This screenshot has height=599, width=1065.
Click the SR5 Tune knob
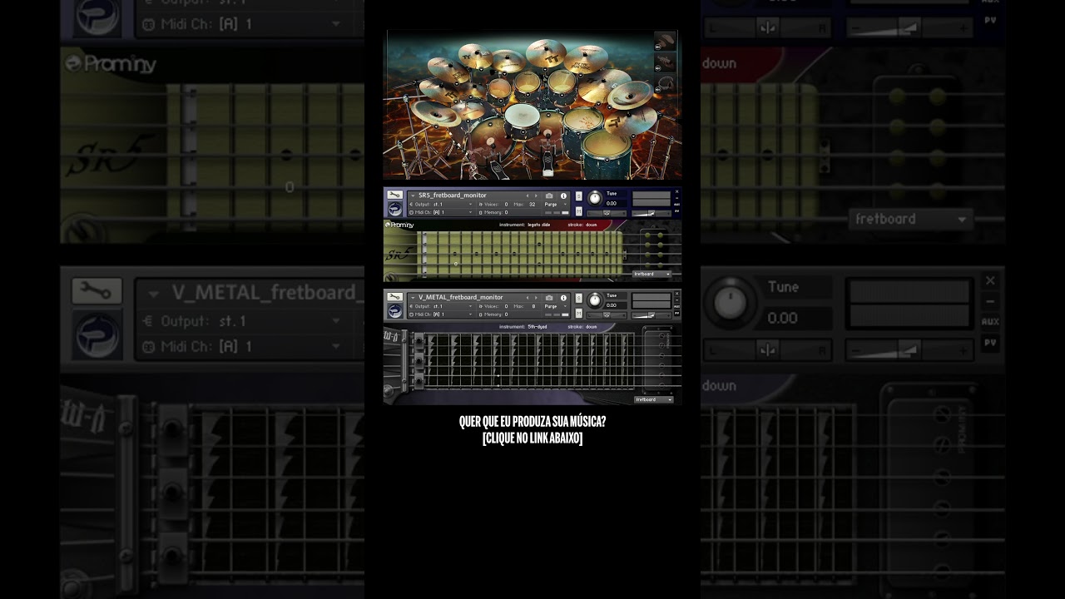pyautogui.click(x=595, y=199)
